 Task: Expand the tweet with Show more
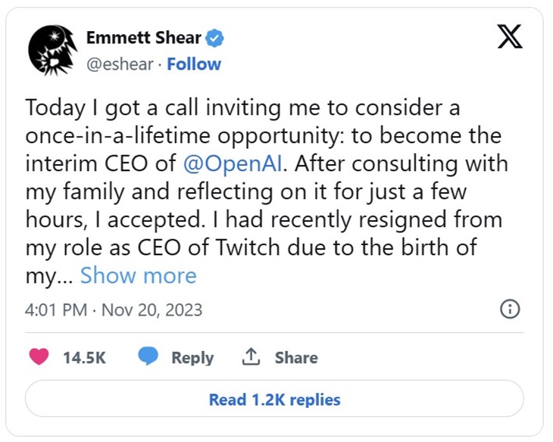pyautogui.click(x=138, y=275)
